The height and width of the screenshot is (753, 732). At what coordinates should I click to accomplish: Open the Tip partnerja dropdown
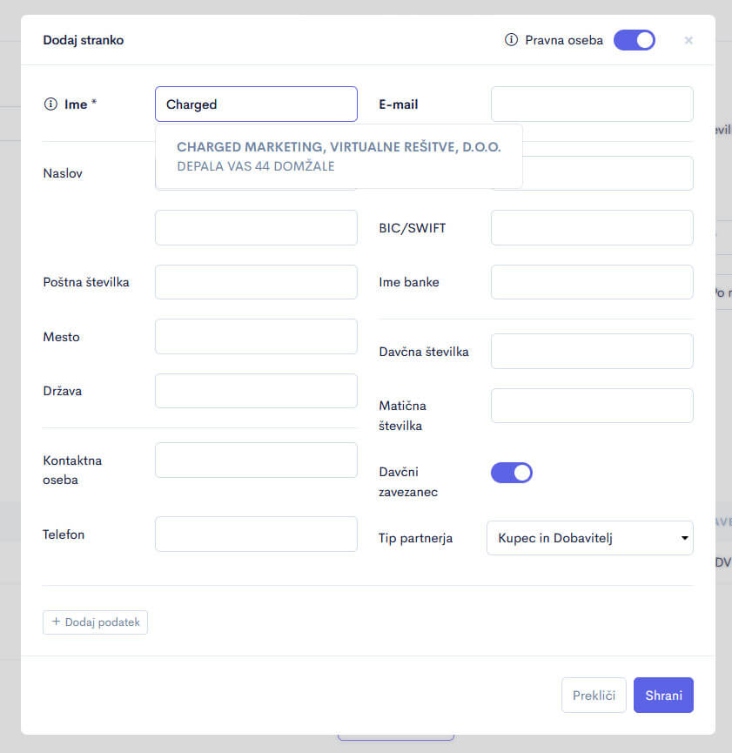pos(589,538)
